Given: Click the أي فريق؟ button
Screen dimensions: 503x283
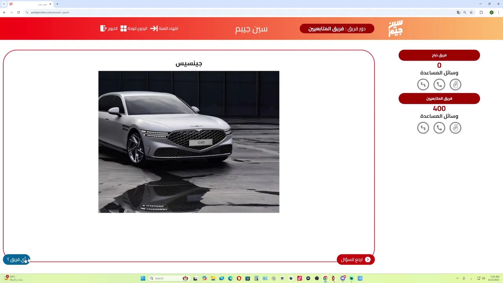Looking at the screenshot, I should click(x=17, y=259).
